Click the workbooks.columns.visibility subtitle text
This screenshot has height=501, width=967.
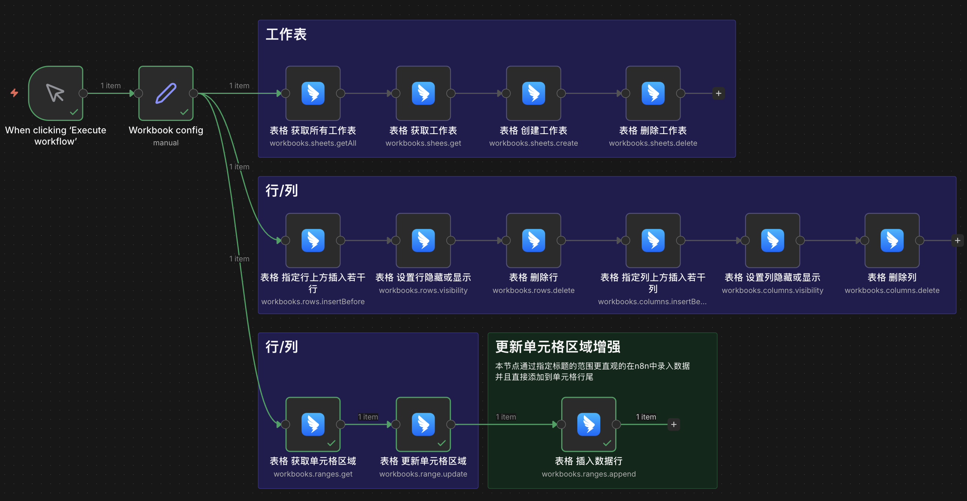coord(773,290)
